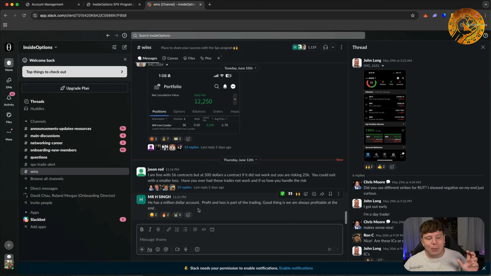Record an audio clip with microphone icon
This screenshot has width=491, height=276.
pos(186,249)
